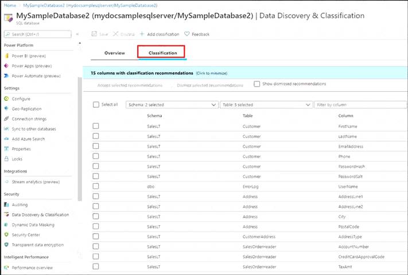
Task: Check the PostalCode row checkbox
Action: coord(96,226)
